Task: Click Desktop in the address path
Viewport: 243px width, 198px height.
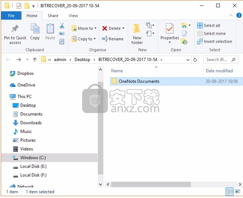Action: (82, 60)
